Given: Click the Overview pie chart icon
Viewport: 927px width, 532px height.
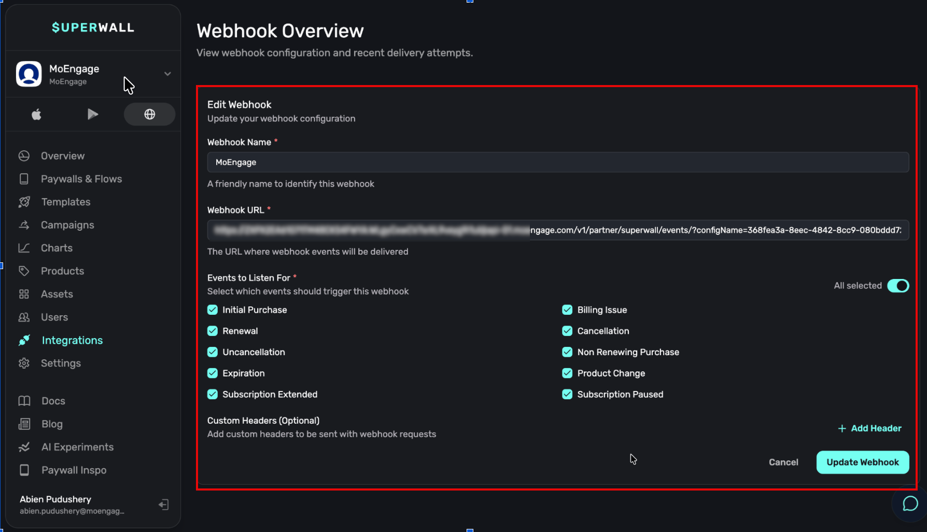Looking at the screenshot, I should 24,156.
